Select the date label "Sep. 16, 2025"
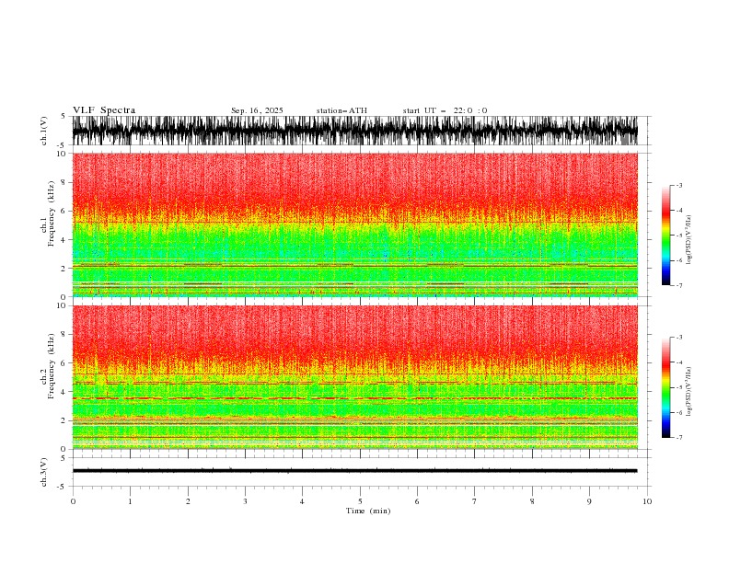 click(257, 110)
